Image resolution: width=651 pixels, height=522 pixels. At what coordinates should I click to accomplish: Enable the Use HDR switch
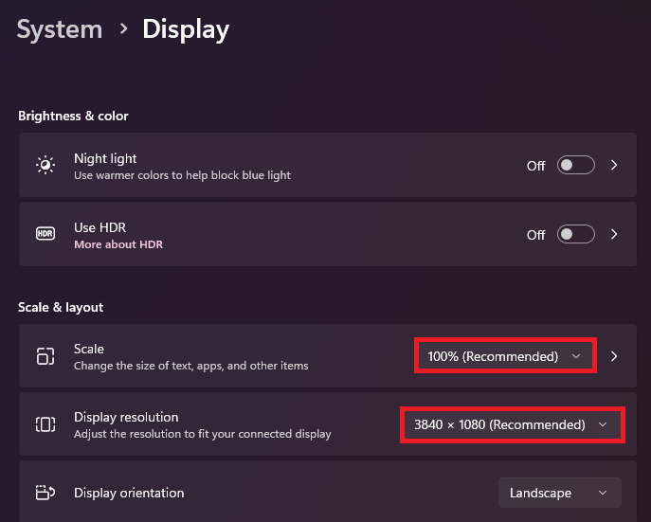click(x=576, y=234)
